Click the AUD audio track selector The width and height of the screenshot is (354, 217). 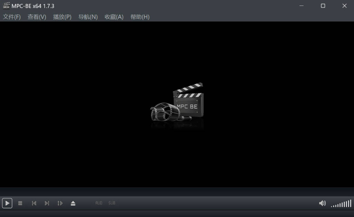(x=99, y=203)
